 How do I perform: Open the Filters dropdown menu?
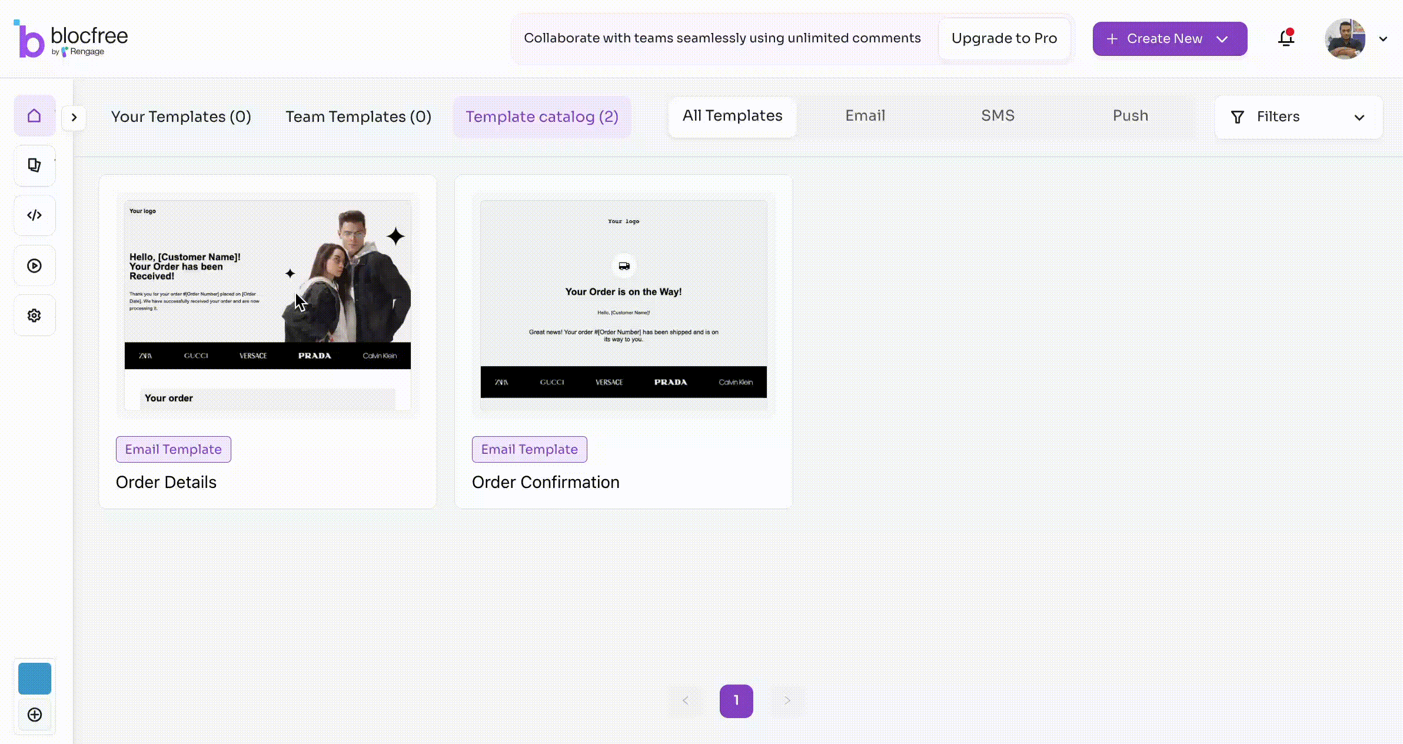pyautogui.click(x=1298, y=116)
